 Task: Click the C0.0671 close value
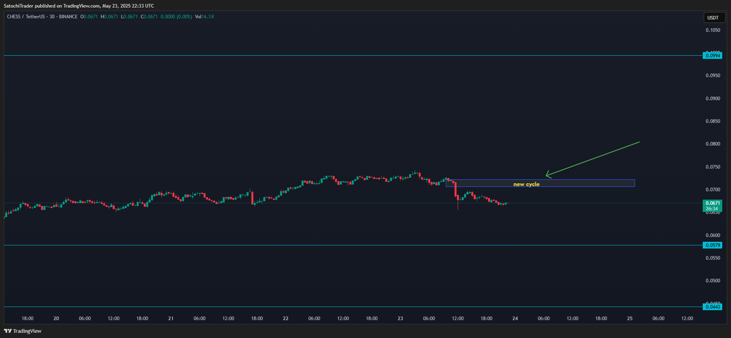pyautogui.click(x=149, y=17)
